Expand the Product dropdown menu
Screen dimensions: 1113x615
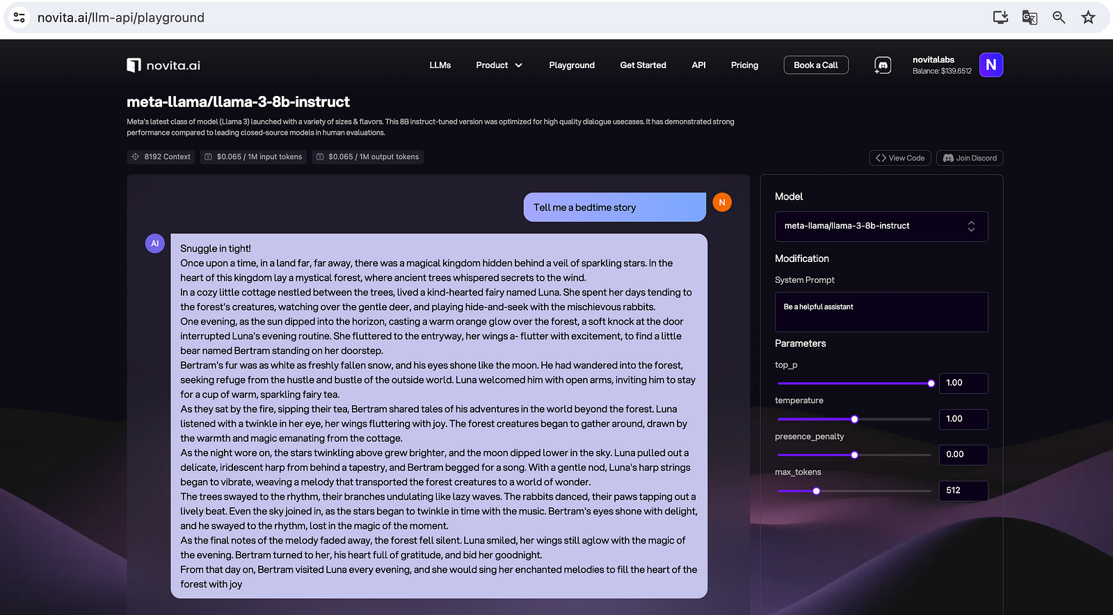(499, 65)
